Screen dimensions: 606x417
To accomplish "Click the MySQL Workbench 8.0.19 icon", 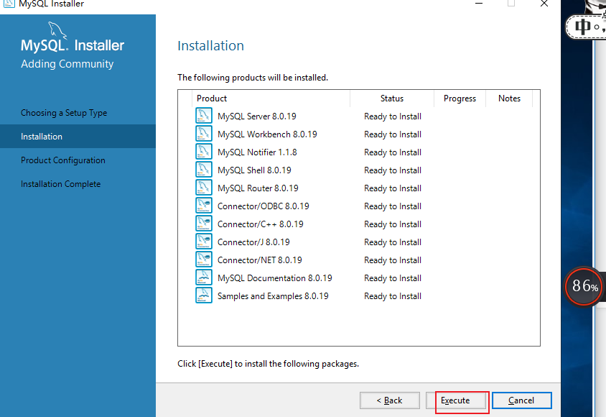I will point(205,134).
